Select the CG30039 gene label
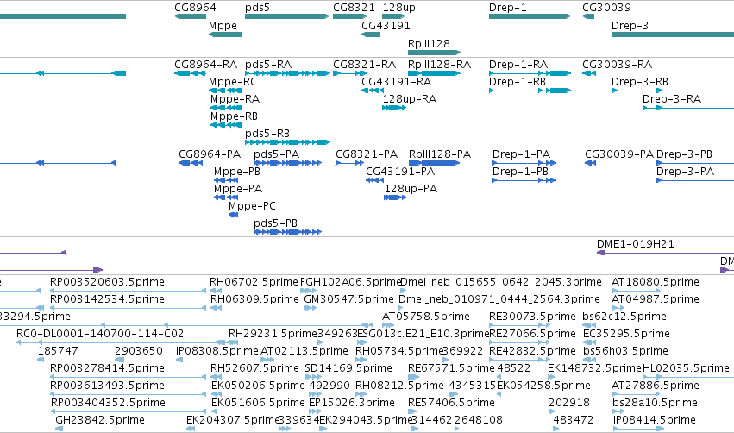This screenshot has height=433, width=734. coord(606,8)
